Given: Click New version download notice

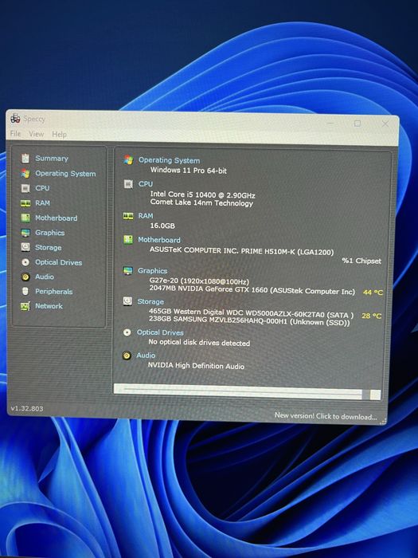Looking at the screenshot, I should tap(326, 415).
